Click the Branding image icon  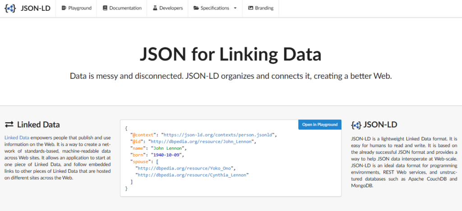pos(250,8)
